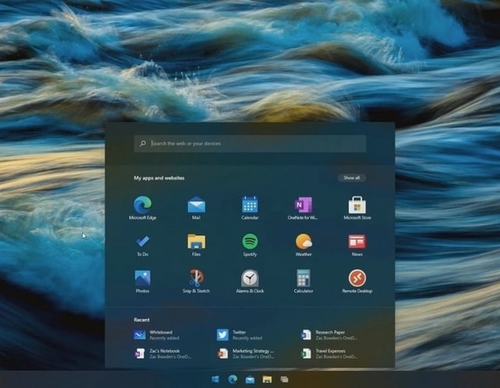The height and width of the screenshot is (388, 500).
Task: Open the Research Paper document
Action: click(x=329, y=335)
